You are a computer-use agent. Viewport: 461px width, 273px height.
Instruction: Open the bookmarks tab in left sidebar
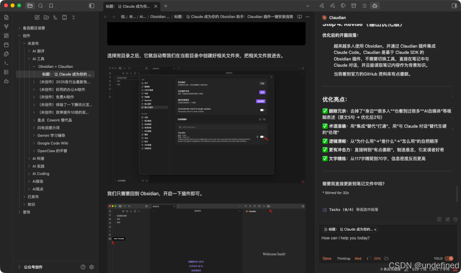click(x=51, y=6)
